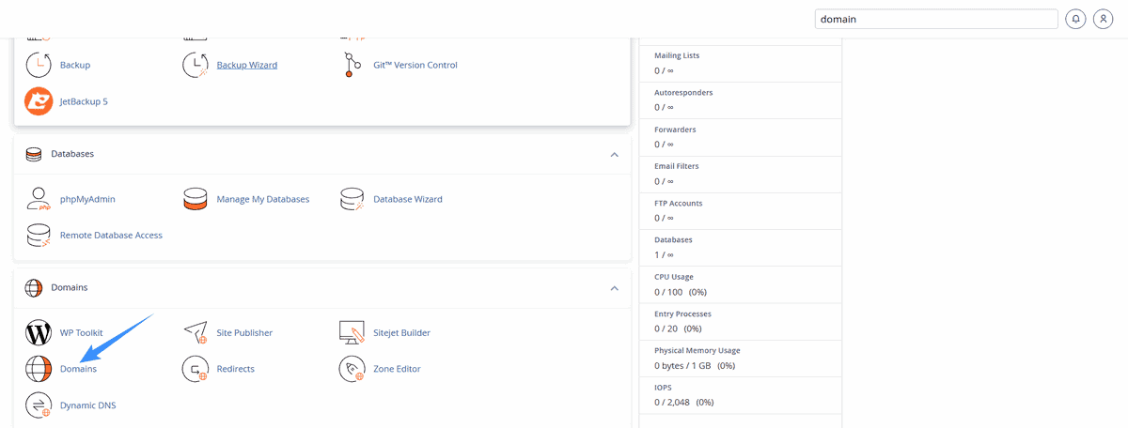Open the Database Wizard icon

point(352,199)
